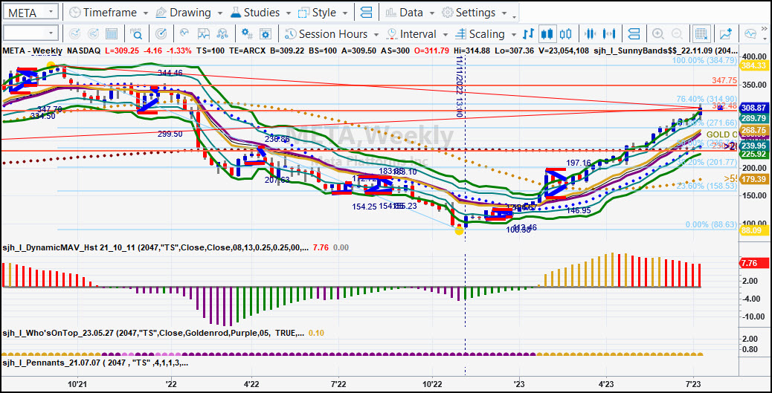
Task: Select the sjh_I_DynamicMAV_Hst study title
Action: pos(157,248)
